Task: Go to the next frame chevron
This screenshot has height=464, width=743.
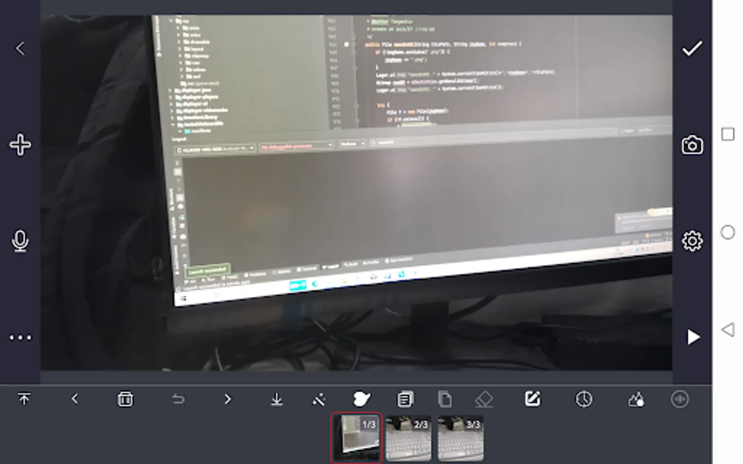Action: click(x=228, y=399)
